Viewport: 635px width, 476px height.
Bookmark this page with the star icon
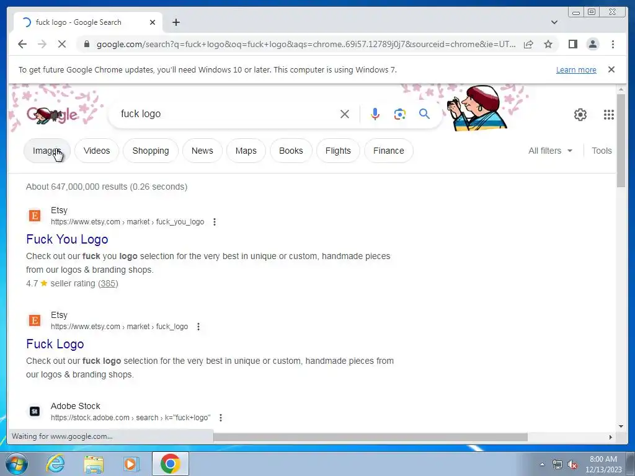[x=548, y=44]
